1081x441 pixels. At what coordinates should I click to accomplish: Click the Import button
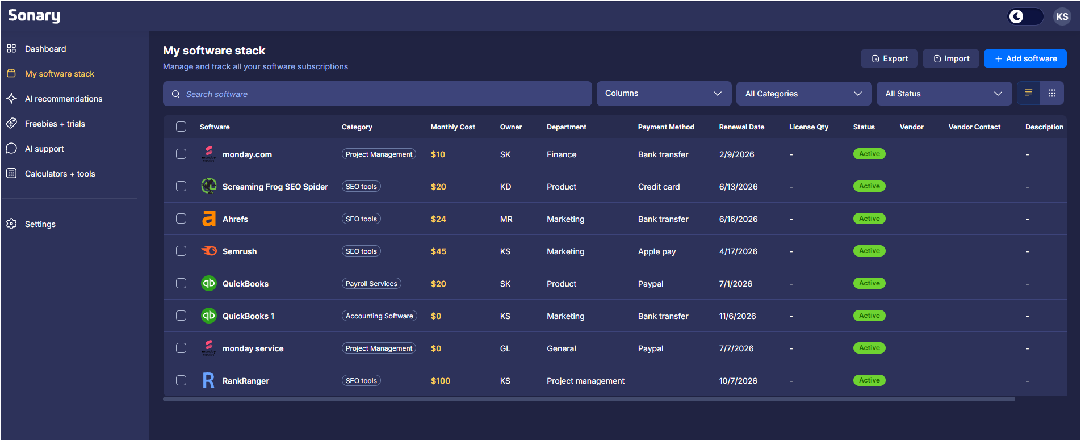pyautogui.click(x=951, y=58)
